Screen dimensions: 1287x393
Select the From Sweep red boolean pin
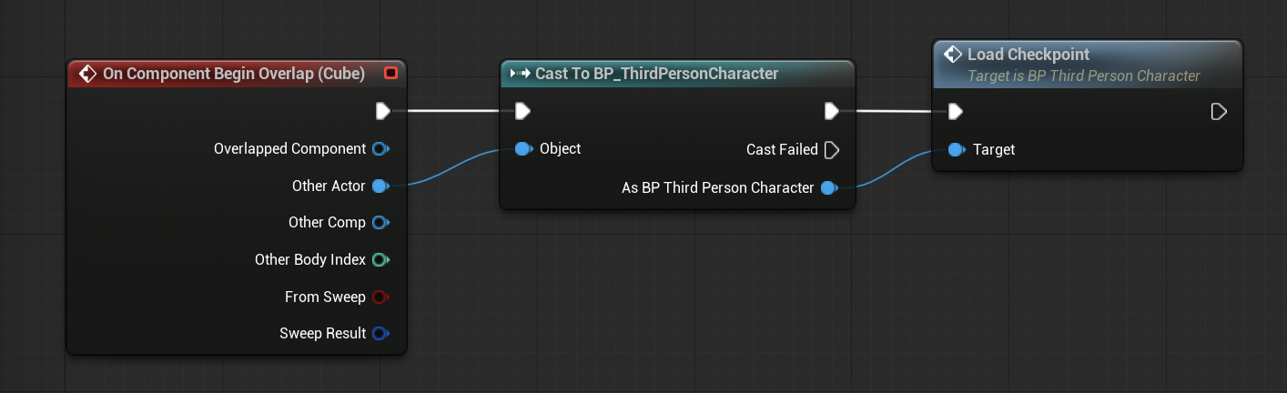point(380,297)
